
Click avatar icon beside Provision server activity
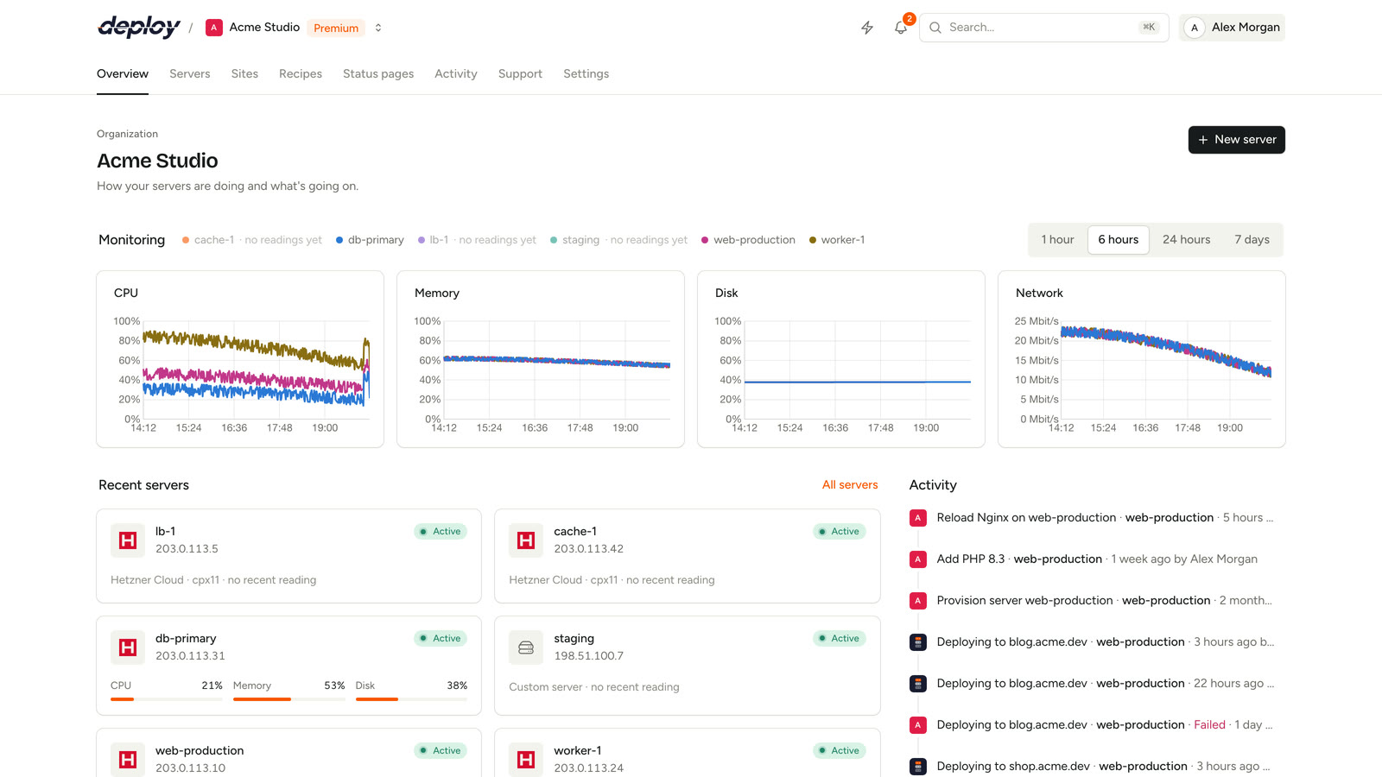point(918,601)
